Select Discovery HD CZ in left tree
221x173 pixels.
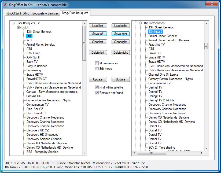[38, 130]
